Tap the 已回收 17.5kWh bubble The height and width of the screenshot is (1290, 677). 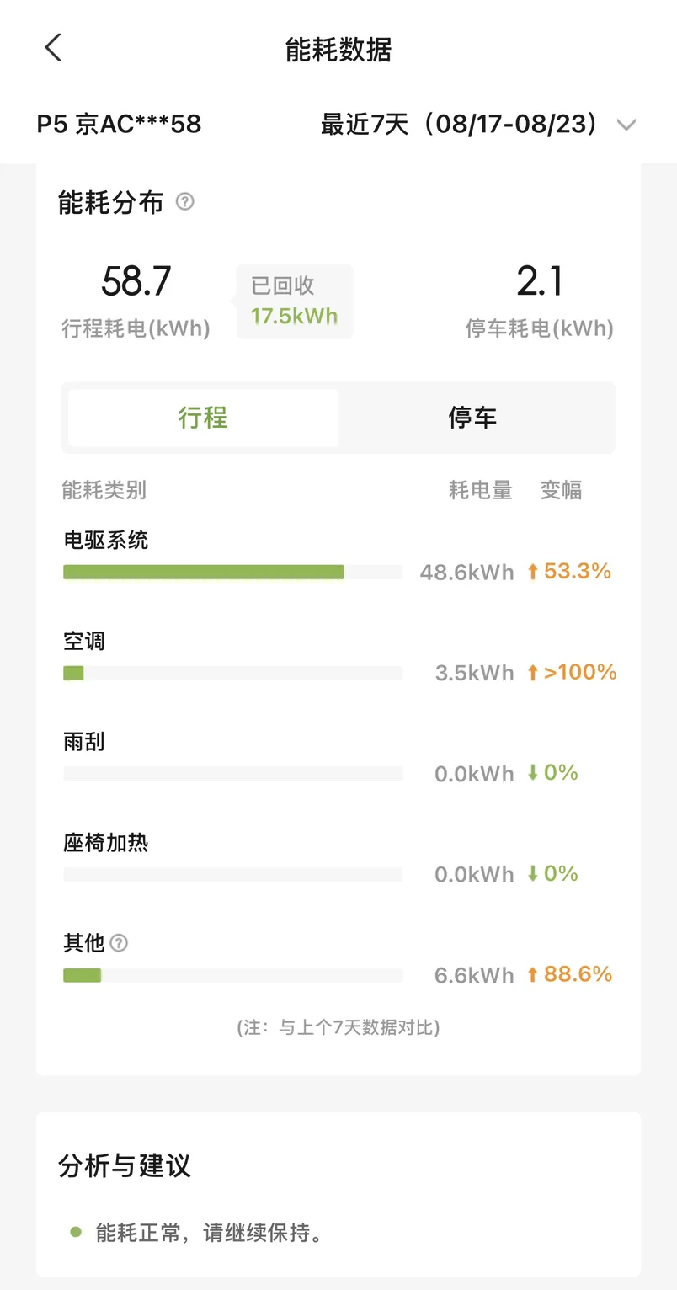click(293, 301)
